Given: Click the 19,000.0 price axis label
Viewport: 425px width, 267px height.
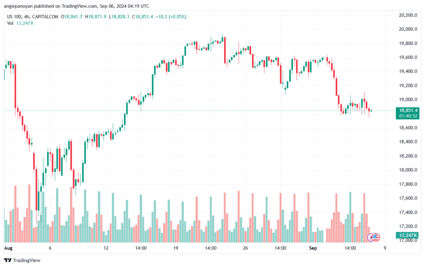Looking at the screenshot, I should point(407,100).
